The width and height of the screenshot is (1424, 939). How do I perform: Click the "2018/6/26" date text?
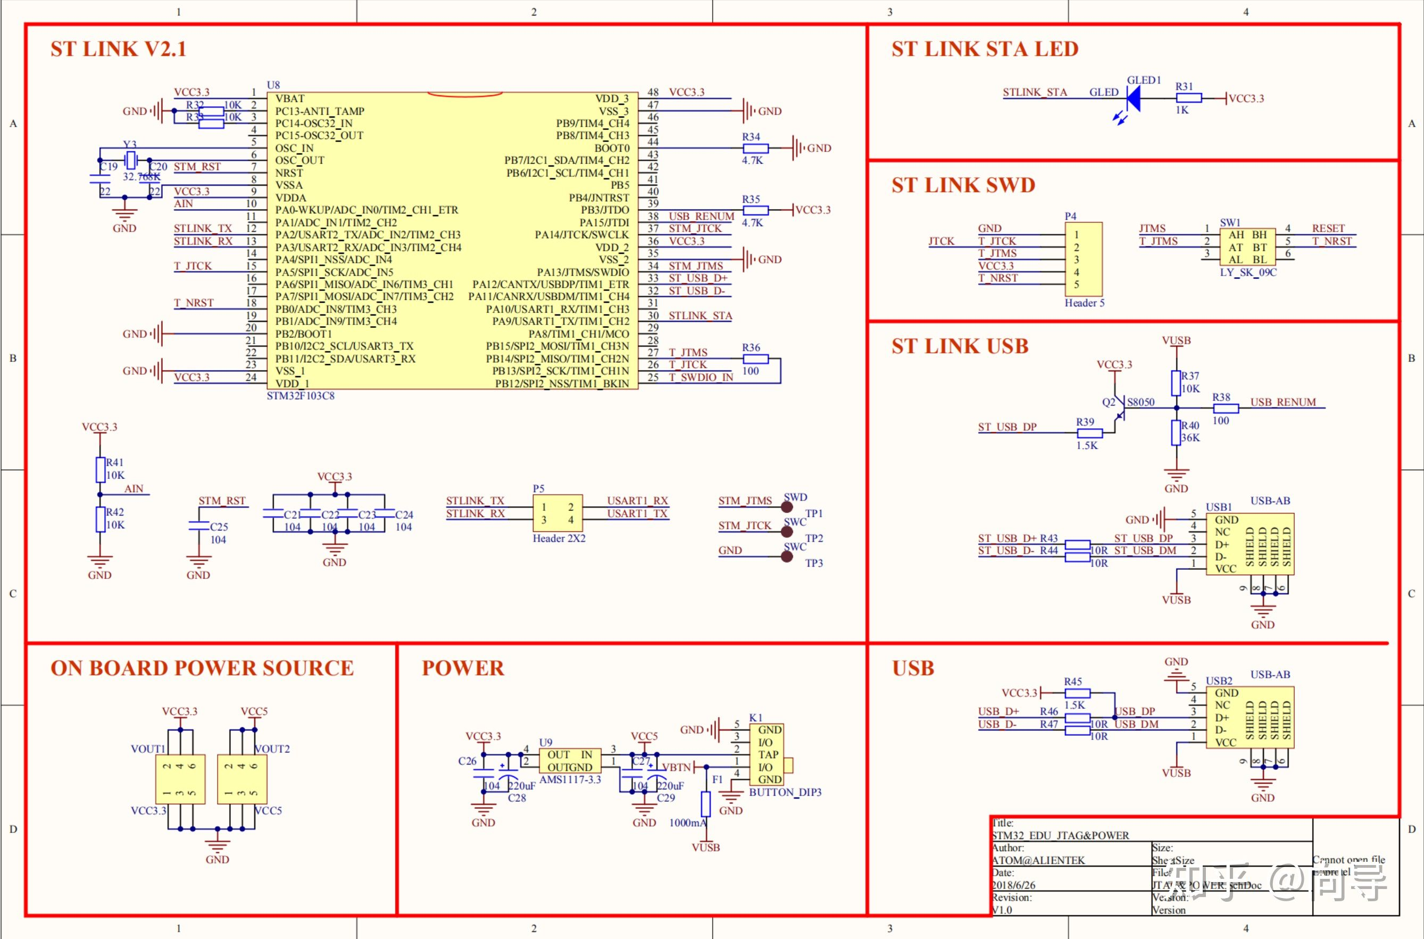point(1013,885)
